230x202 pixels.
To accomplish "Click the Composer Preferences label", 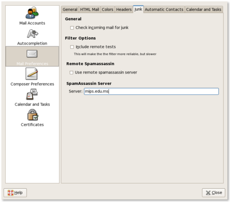I will pos(32,84).
